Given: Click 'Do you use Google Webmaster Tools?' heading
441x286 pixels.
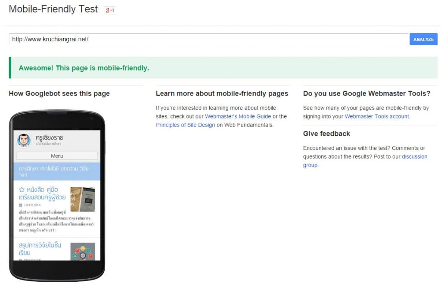Looking at the screenshot, I should pyautogui.click(x=367, y=93).
